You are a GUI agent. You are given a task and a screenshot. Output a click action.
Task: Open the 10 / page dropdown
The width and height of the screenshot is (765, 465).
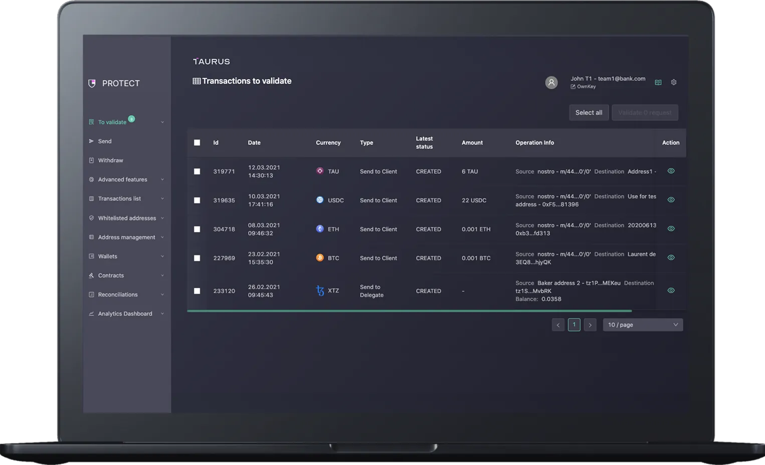(643, 325)
